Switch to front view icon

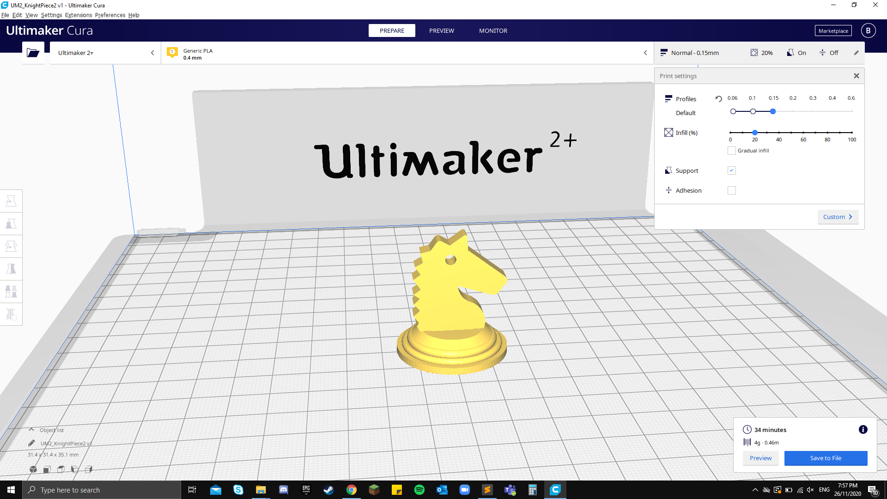click(47, 469)
